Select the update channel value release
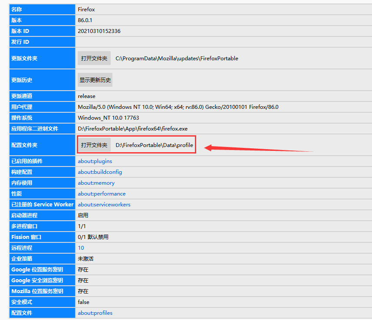The height and width of the screenshot is (320, 372). [86, 96]
